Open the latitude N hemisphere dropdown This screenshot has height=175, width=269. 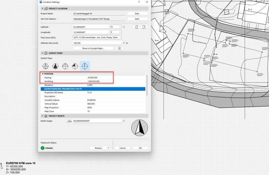pyautogui.click(x=116, y=27)
